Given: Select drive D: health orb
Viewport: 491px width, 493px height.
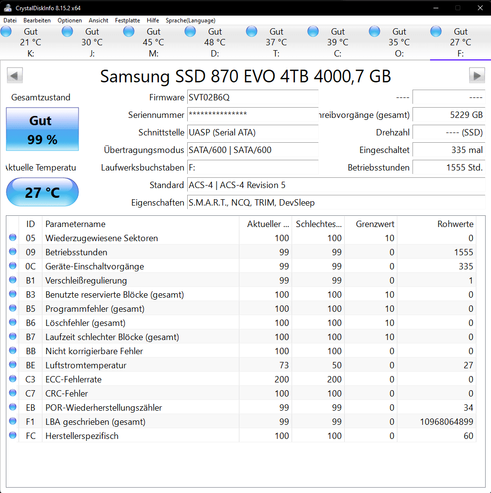Looking at the screenshot, I should click(190, 32).
